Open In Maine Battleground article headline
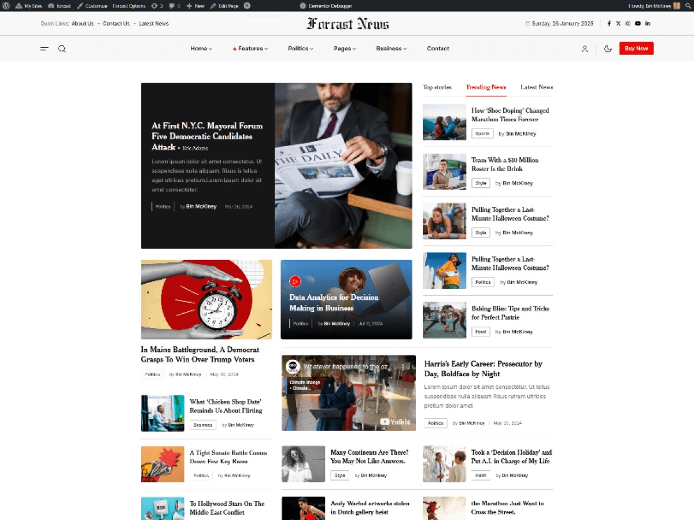694x520 pixels. (200, 354)
